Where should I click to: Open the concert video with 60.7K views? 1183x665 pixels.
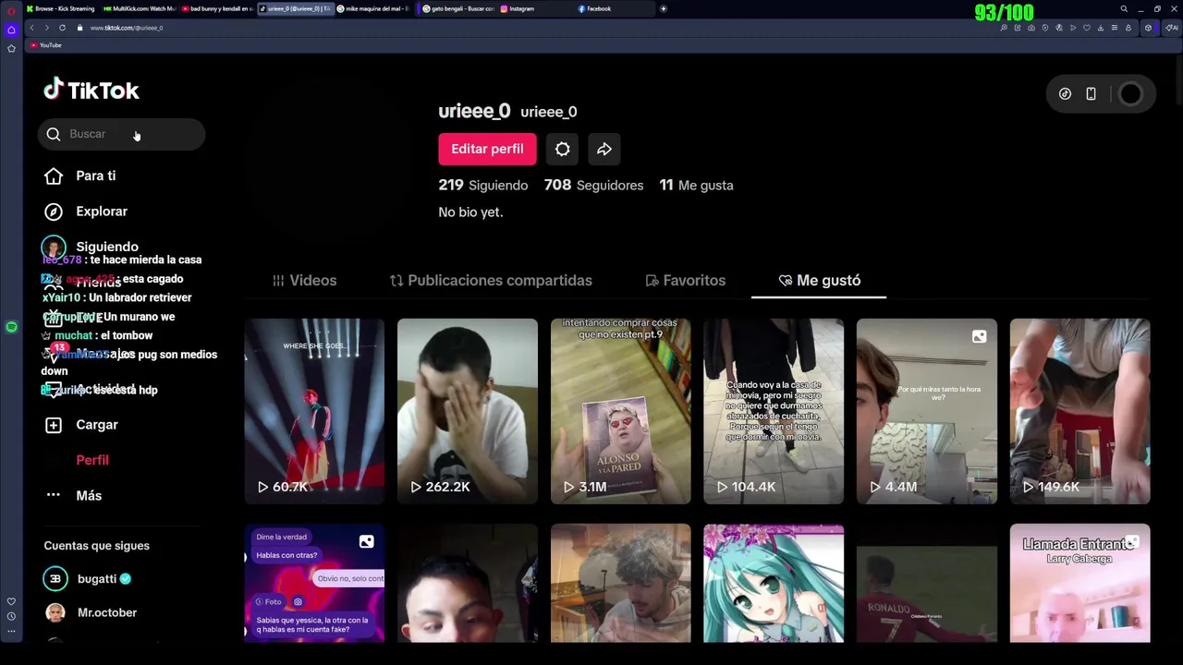tap(314, 411)
